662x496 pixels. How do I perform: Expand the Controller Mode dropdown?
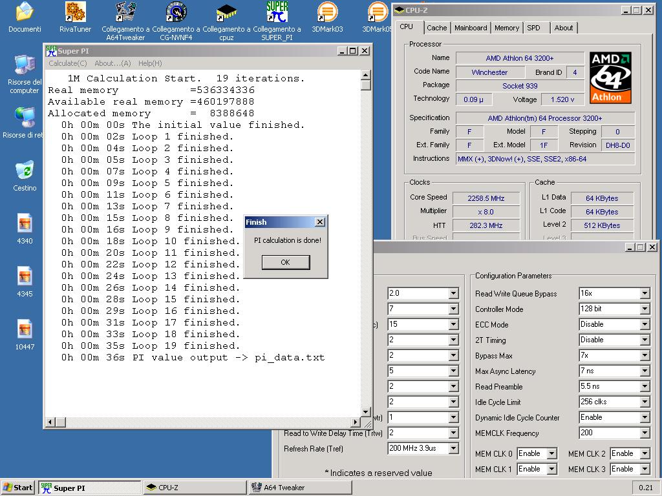click(645, 309)
